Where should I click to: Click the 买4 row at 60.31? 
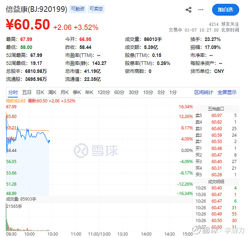[x=216, y=168]
